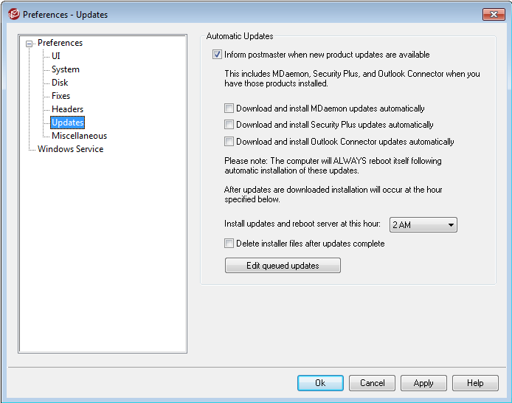Click the 'Automatic Updates' group label
This screenshot has width=512, height=403.
(240, 36)
